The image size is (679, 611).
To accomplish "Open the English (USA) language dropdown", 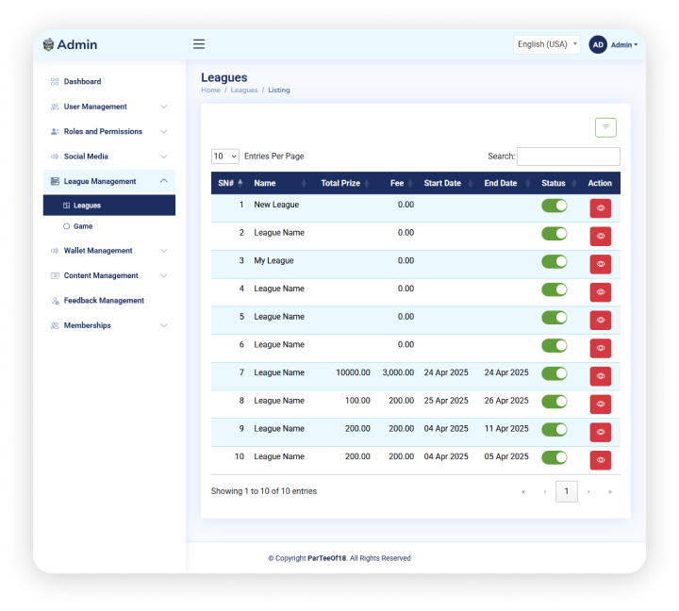I will tap(547, 44).
